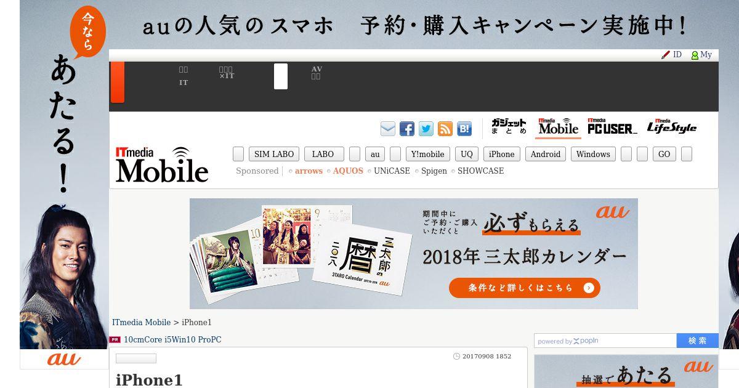This screenshot has height=388, width=739.
Task: Click the clock icon beside article date
Action: tap(456, 356)
